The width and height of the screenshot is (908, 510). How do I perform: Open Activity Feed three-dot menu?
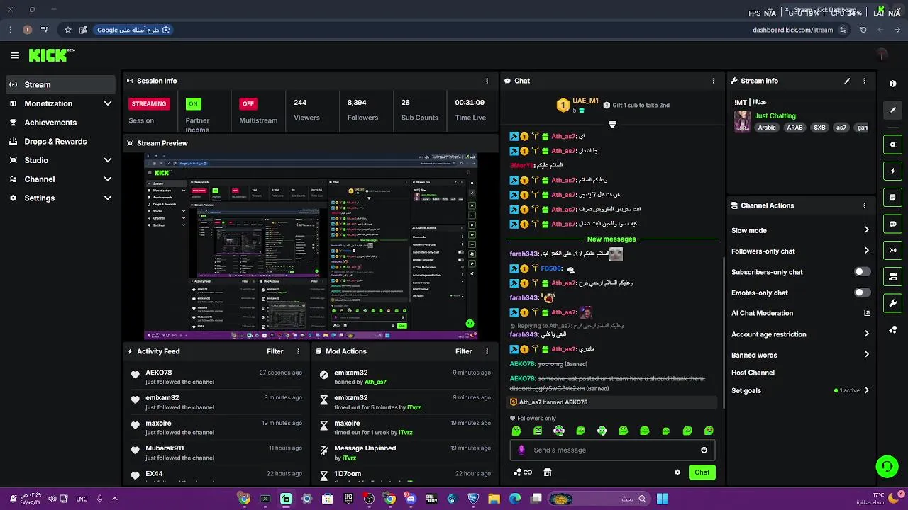pos(298,351)
